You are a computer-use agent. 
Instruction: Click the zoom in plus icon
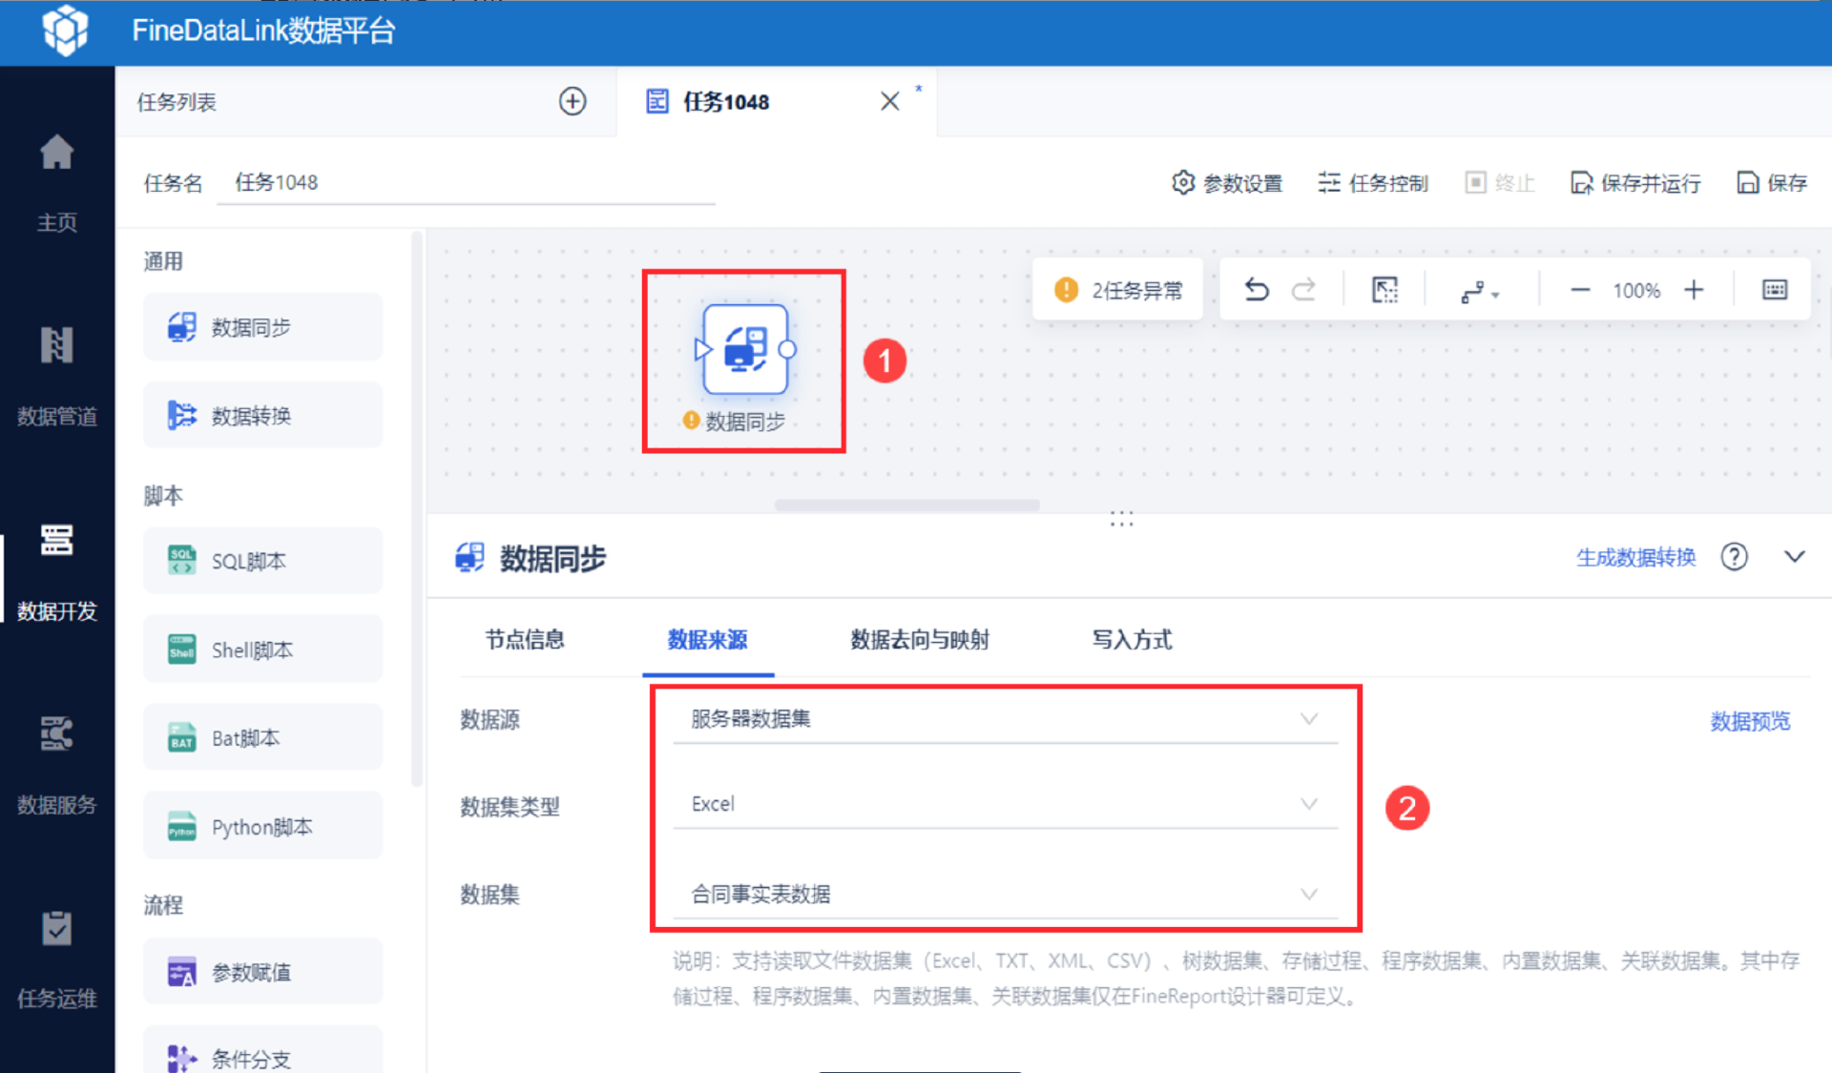tap(1694, 290)
